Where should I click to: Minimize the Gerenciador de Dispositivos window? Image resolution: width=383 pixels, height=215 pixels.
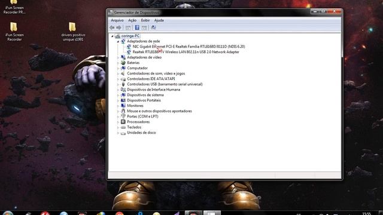[315, 11]
